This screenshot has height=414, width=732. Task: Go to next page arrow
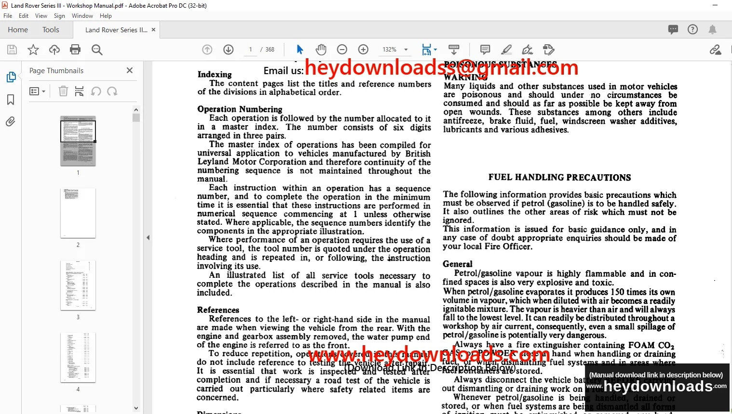click(229, 50)
